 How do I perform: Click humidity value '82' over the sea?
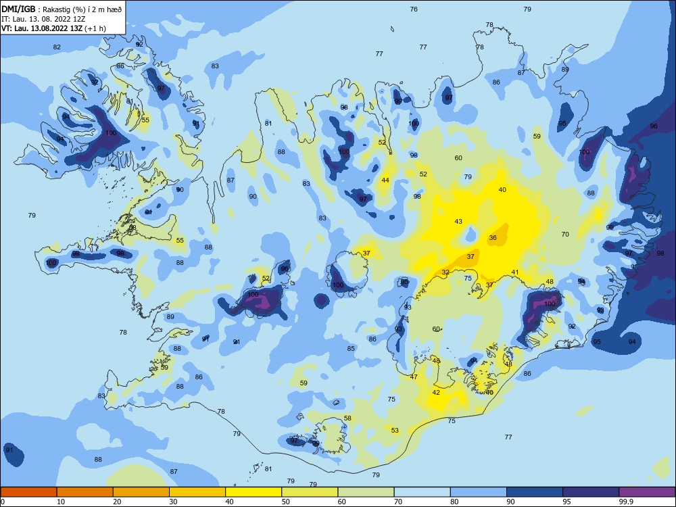(57, 47)
